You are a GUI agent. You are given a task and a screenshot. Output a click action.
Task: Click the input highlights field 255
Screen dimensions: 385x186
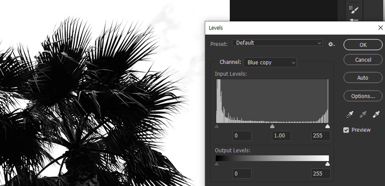coord(321,136)
